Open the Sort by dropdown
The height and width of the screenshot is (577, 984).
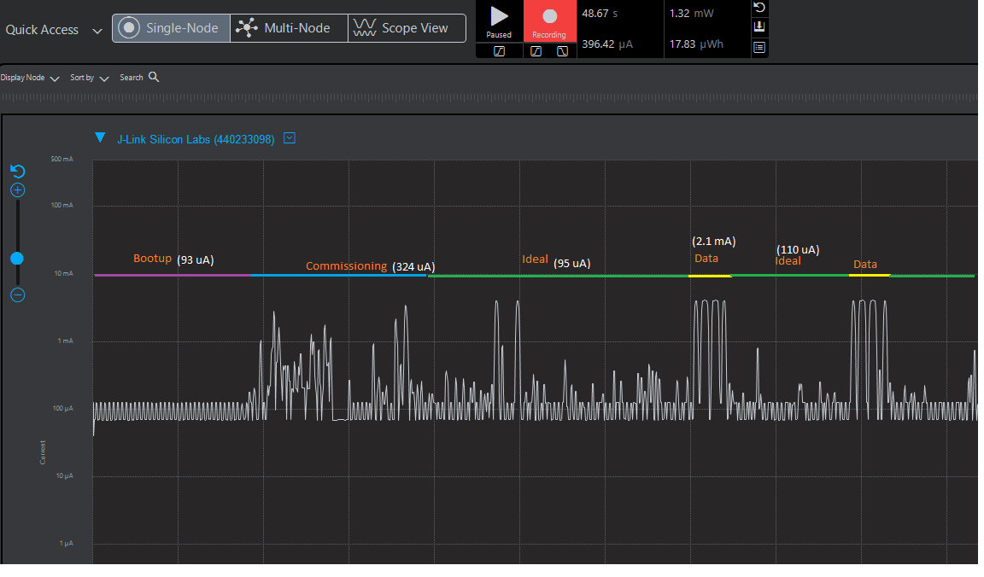pyautogui.click(x=88, y=77)
